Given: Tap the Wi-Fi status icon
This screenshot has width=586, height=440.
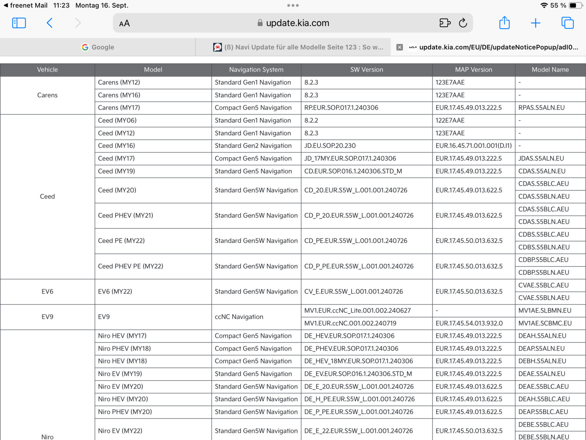Looking at the screenshot, I should pos(544,5).
